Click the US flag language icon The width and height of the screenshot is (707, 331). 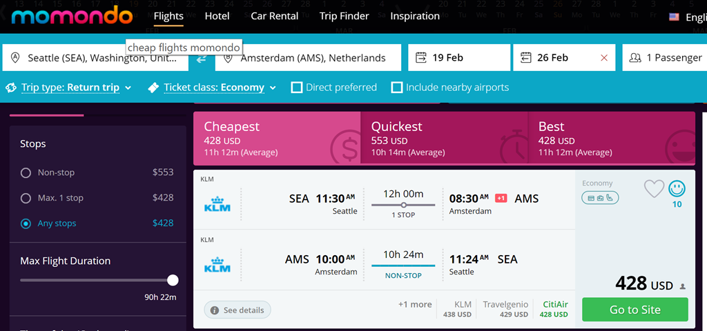pyautogui.click(x=674, y=17)
